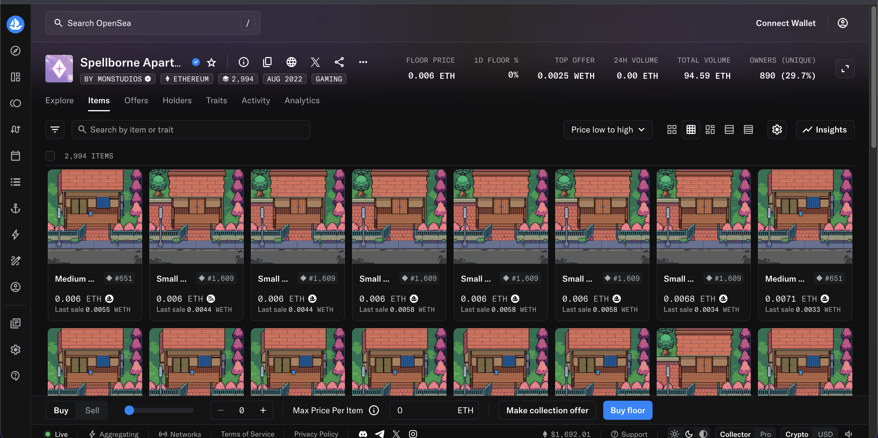Viewport: 878px width, 438px height.
Task: Open the Offers tab
Action: coord(136,101)
